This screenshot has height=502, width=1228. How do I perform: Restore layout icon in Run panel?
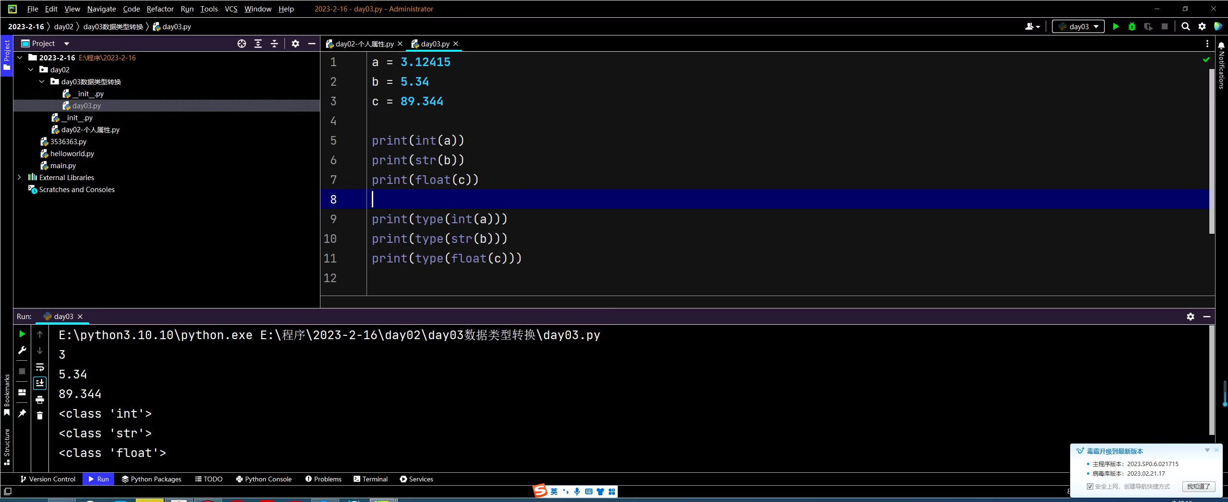tap(22, 392)
